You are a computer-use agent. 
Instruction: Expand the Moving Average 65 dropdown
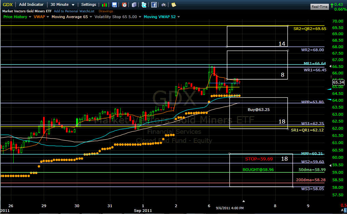pos(71,17)
